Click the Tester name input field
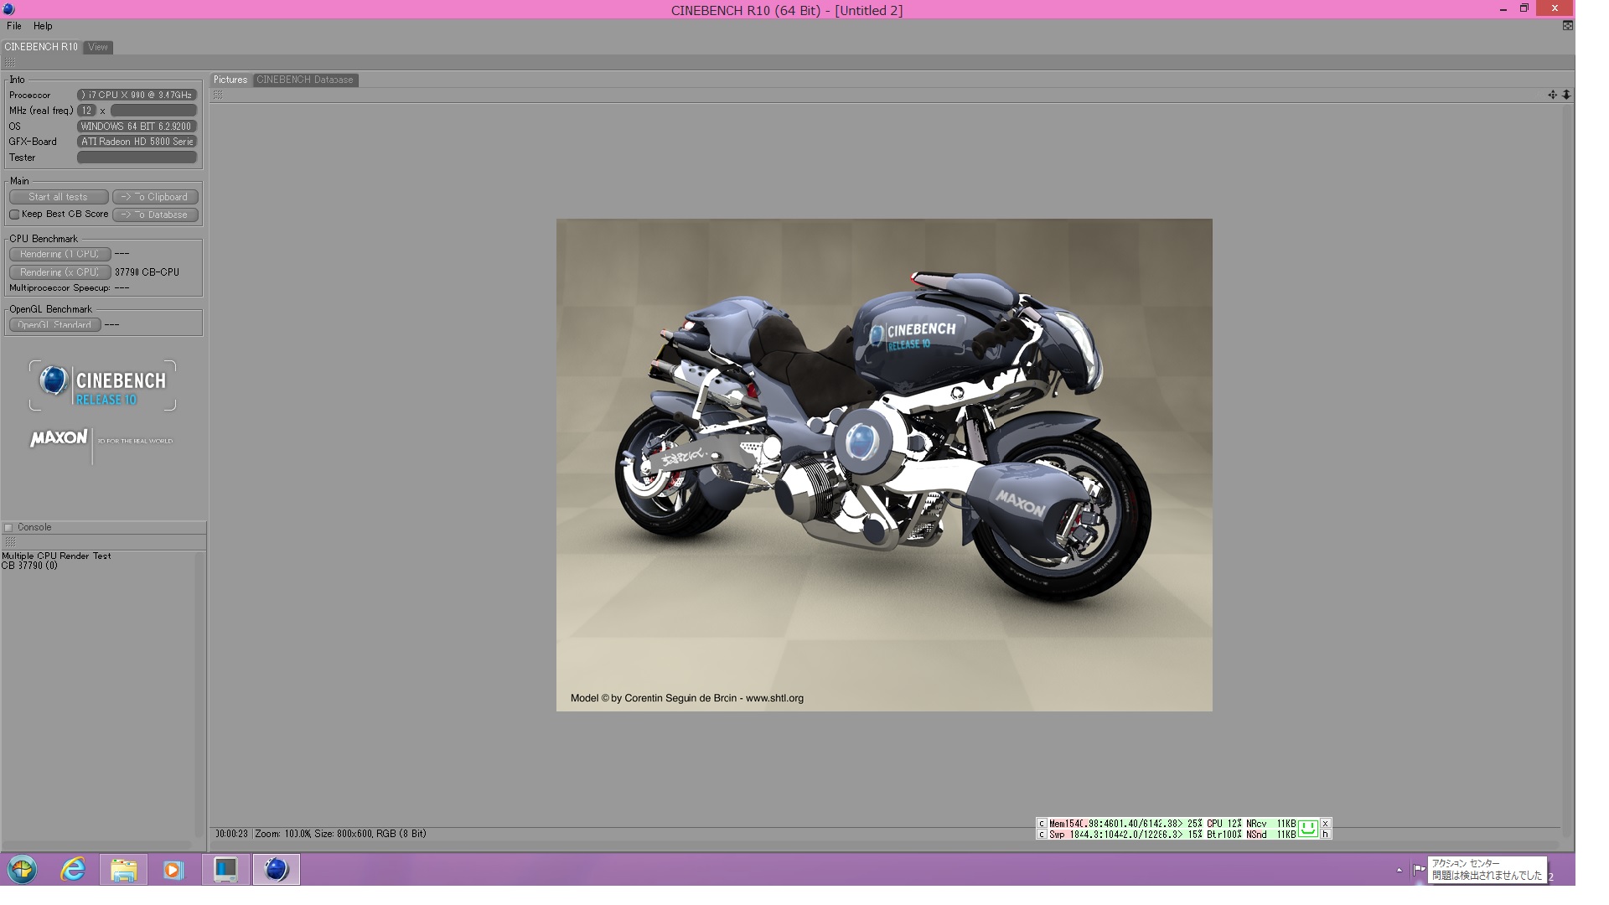Screen dimensions: 1609x905 point(137,158)
